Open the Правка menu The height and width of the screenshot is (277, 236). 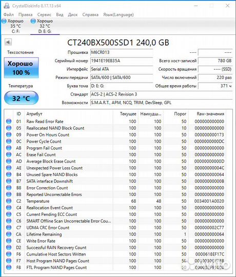pos(26,15)
